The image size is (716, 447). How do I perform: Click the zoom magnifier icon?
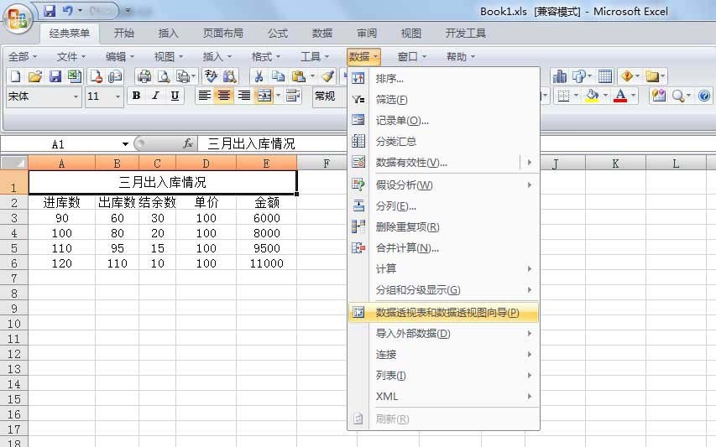pos(678,96)
